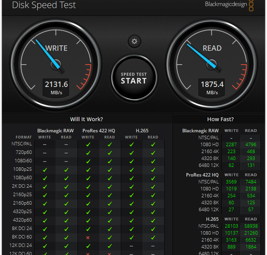
Task: Click the 12K DCI 24 H.265 write dash
Action: 131,246
